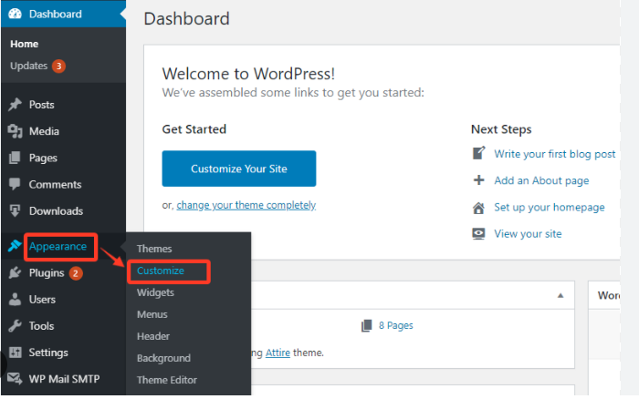Open the Write your first blog post link

pyautogui.click(x=554, y=154)
